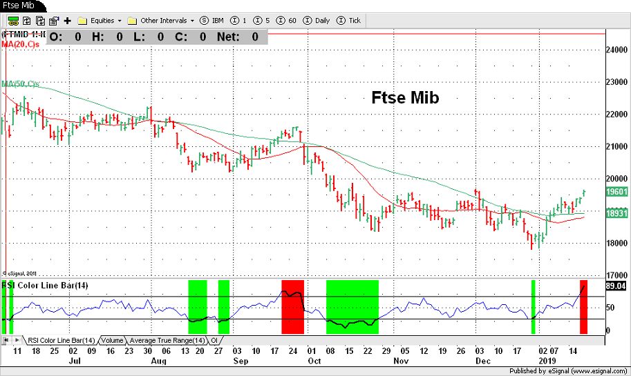Open the OI tab
Viewport: 631px width, 376px height.
214,341
